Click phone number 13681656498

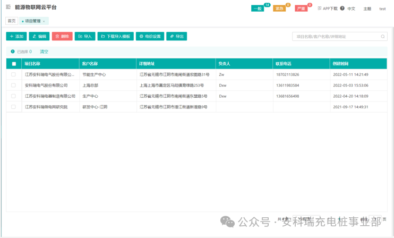point(287,96)
